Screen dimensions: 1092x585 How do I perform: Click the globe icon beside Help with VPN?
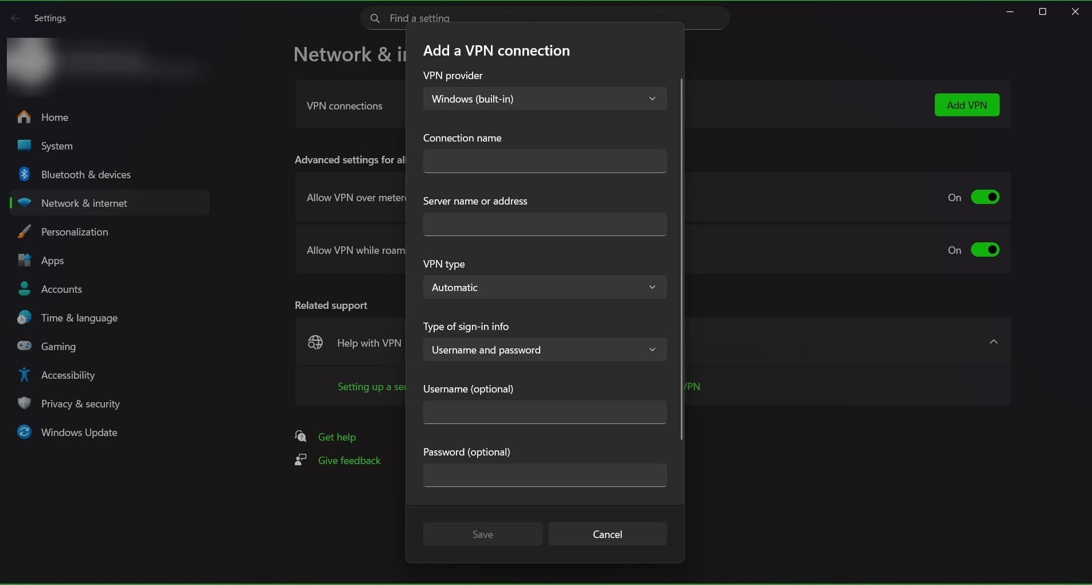(x=315, y=342)
